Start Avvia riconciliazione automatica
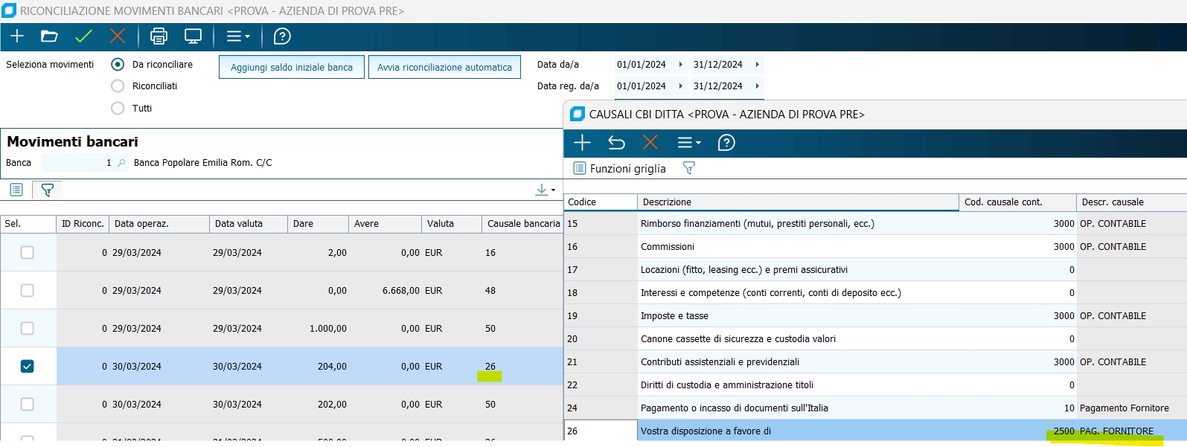Viewport: 1187px width, 447px height. pos(444,67)
